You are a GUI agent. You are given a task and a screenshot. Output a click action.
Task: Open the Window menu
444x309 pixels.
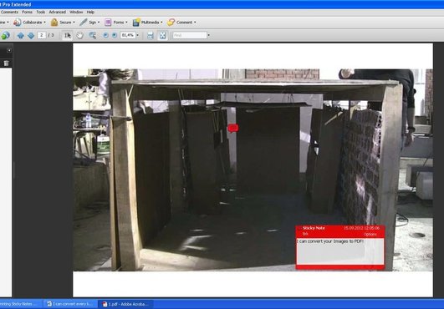[x=76, y=12]
